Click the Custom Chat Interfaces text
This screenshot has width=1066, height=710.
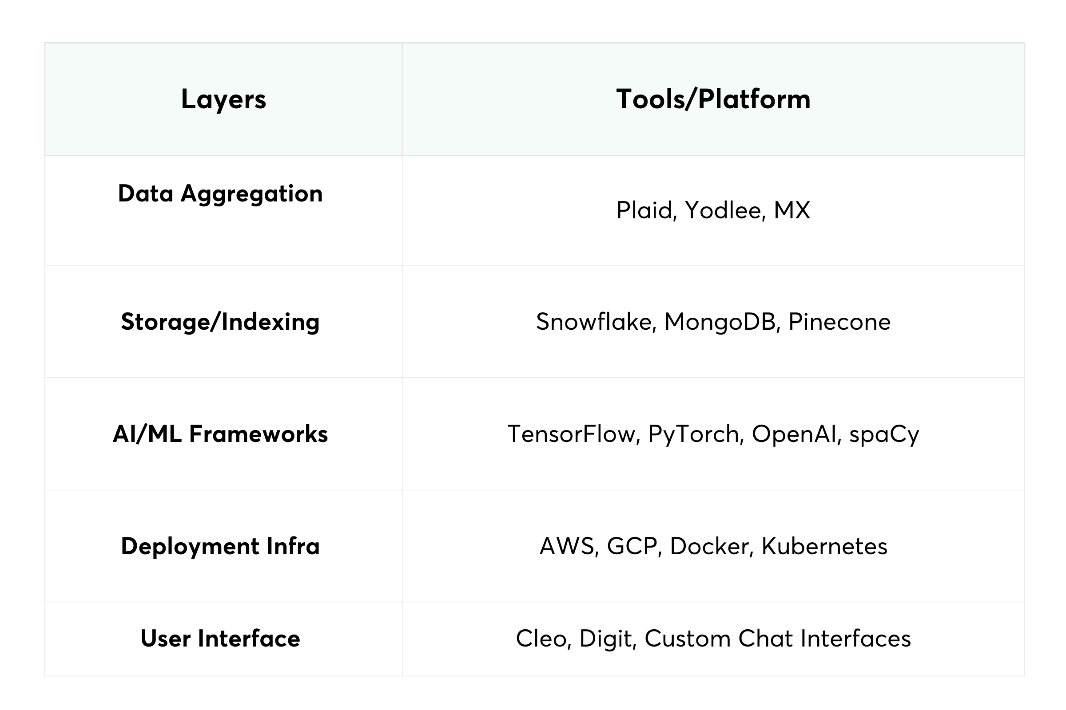point(777,639)
